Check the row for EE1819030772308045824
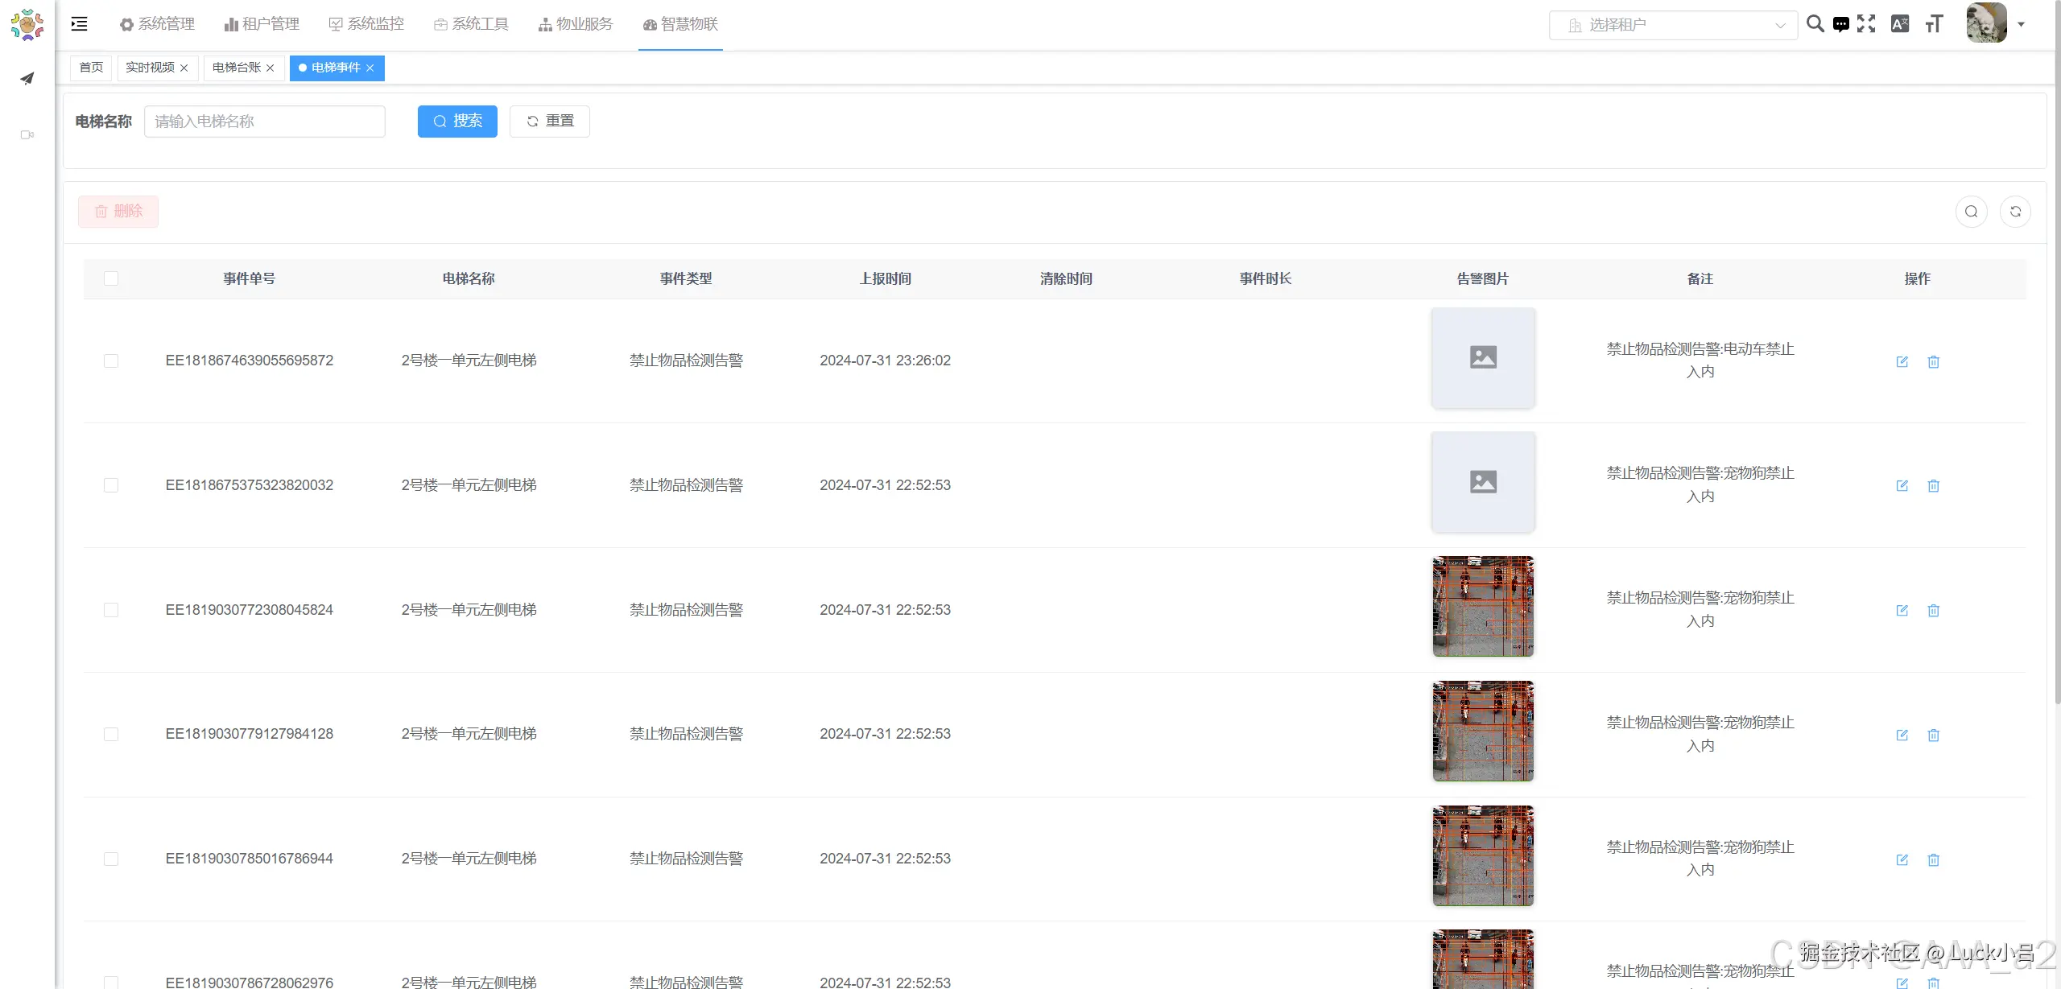This screenshot has height=989, width=2061. pyautogui.click(x=111, y=610)
